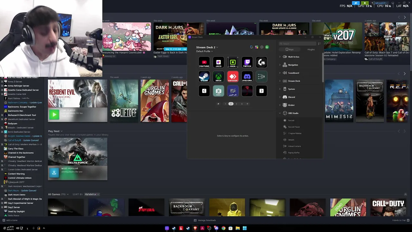Viewport: 412px width, 232px height.
Task: Play Resident Evil with green button
Action: coord(54,114)
